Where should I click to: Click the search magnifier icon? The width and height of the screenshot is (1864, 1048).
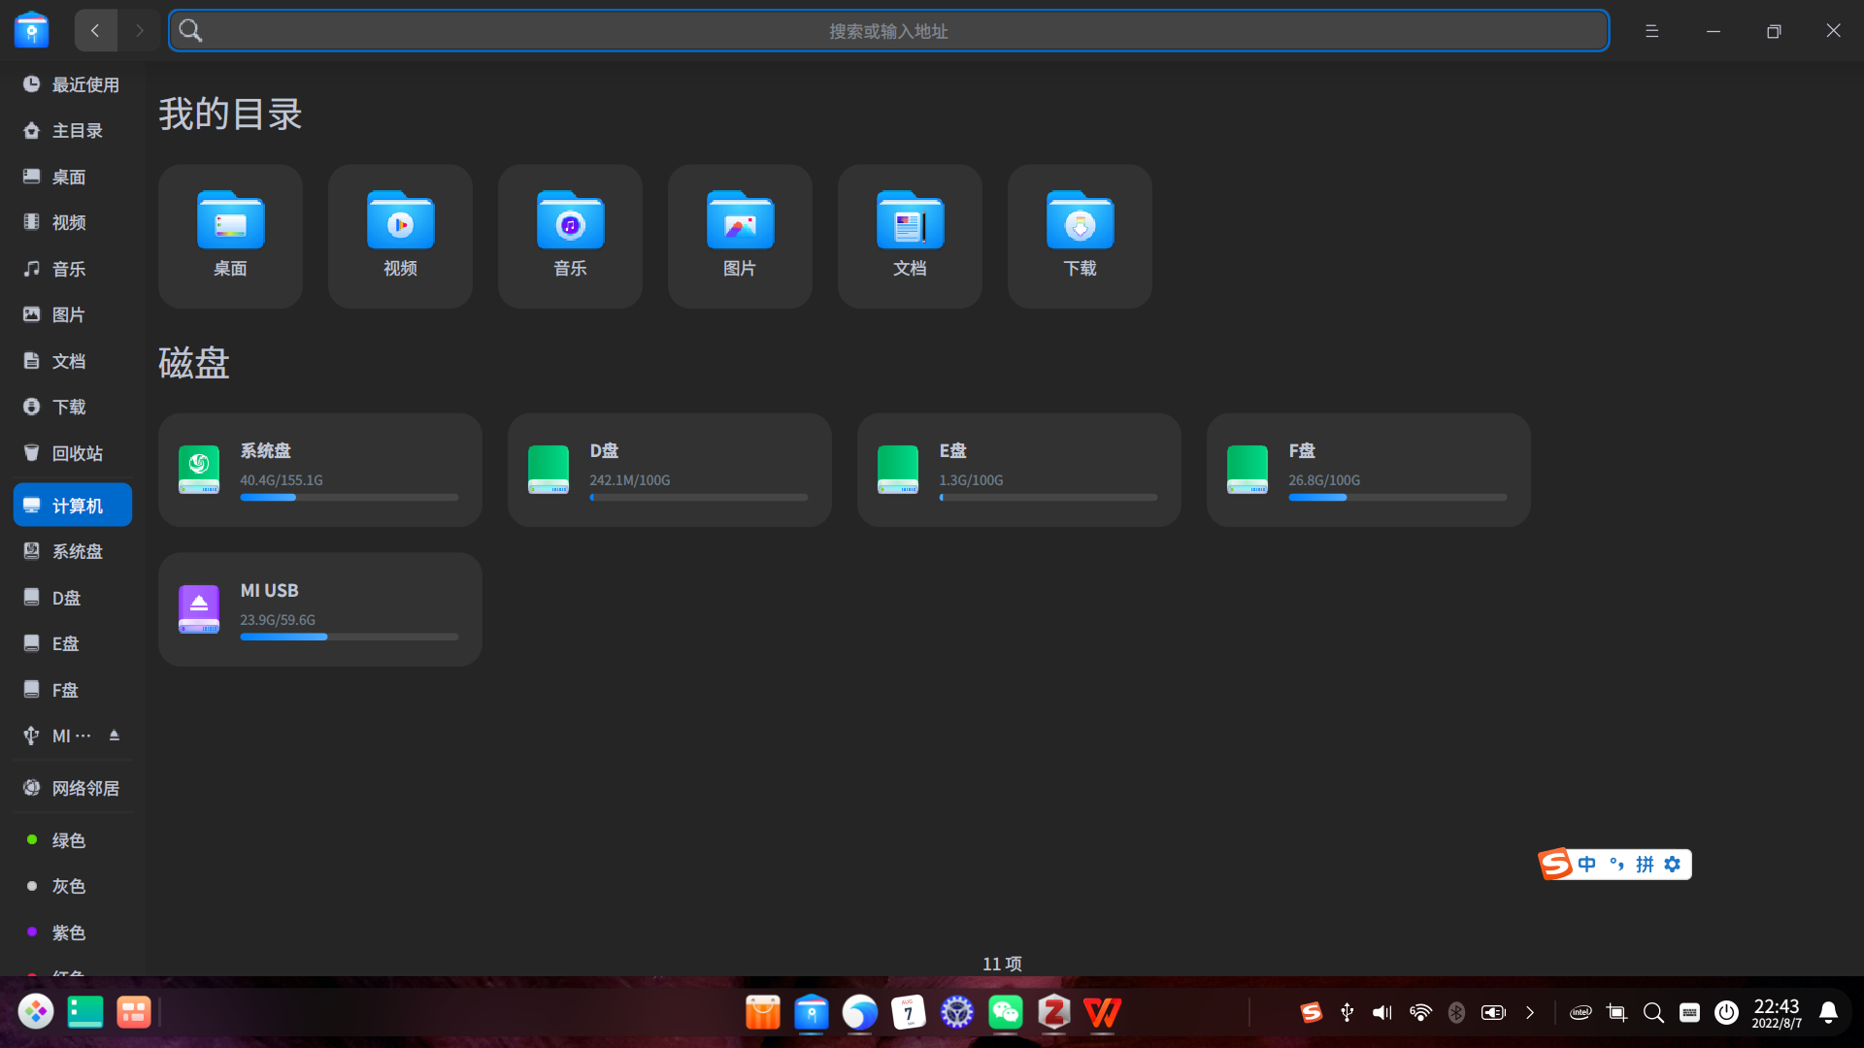coord(191,31)
